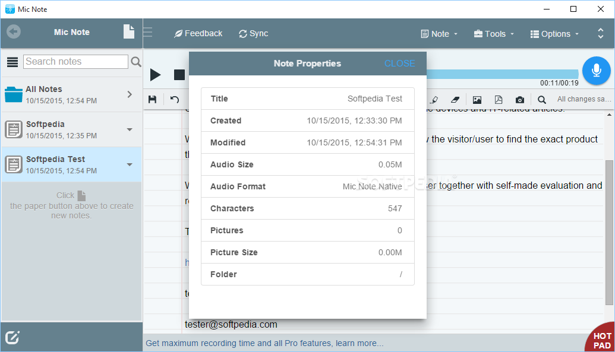Click the Sync button
Viewport: 615px width, 352px height.
tap(253, 33)
